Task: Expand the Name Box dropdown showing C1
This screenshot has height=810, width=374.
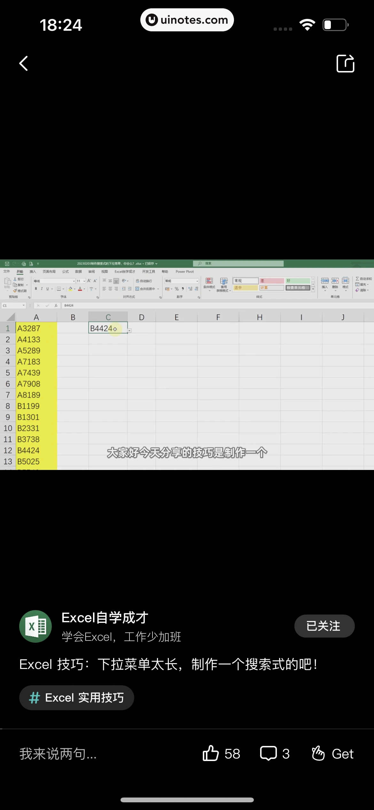Action: point(24,306)
